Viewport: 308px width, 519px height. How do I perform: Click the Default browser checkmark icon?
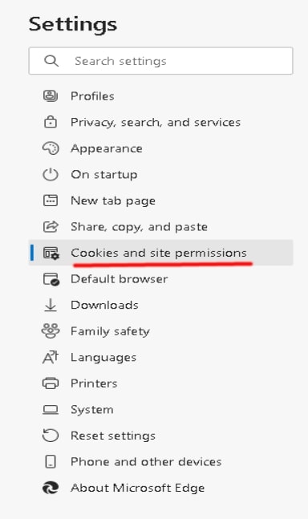pyautogui.click(x=51, y=279)
